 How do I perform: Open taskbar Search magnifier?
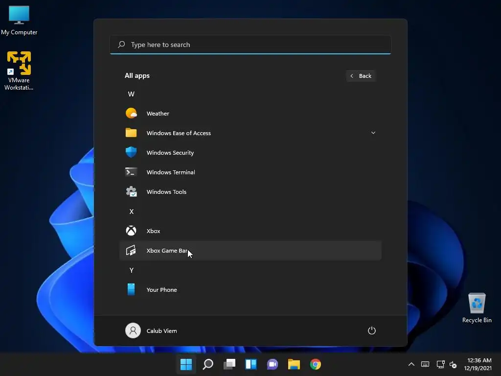[x=207, y=364]
